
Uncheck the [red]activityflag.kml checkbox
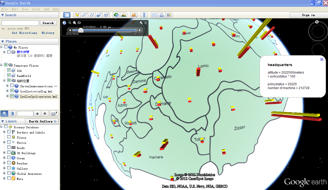pos(12,91)
